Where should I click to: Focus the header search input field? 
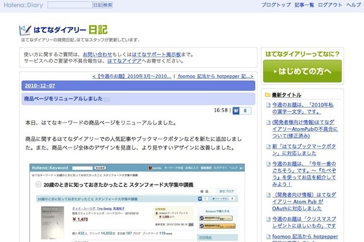point(70,5)
